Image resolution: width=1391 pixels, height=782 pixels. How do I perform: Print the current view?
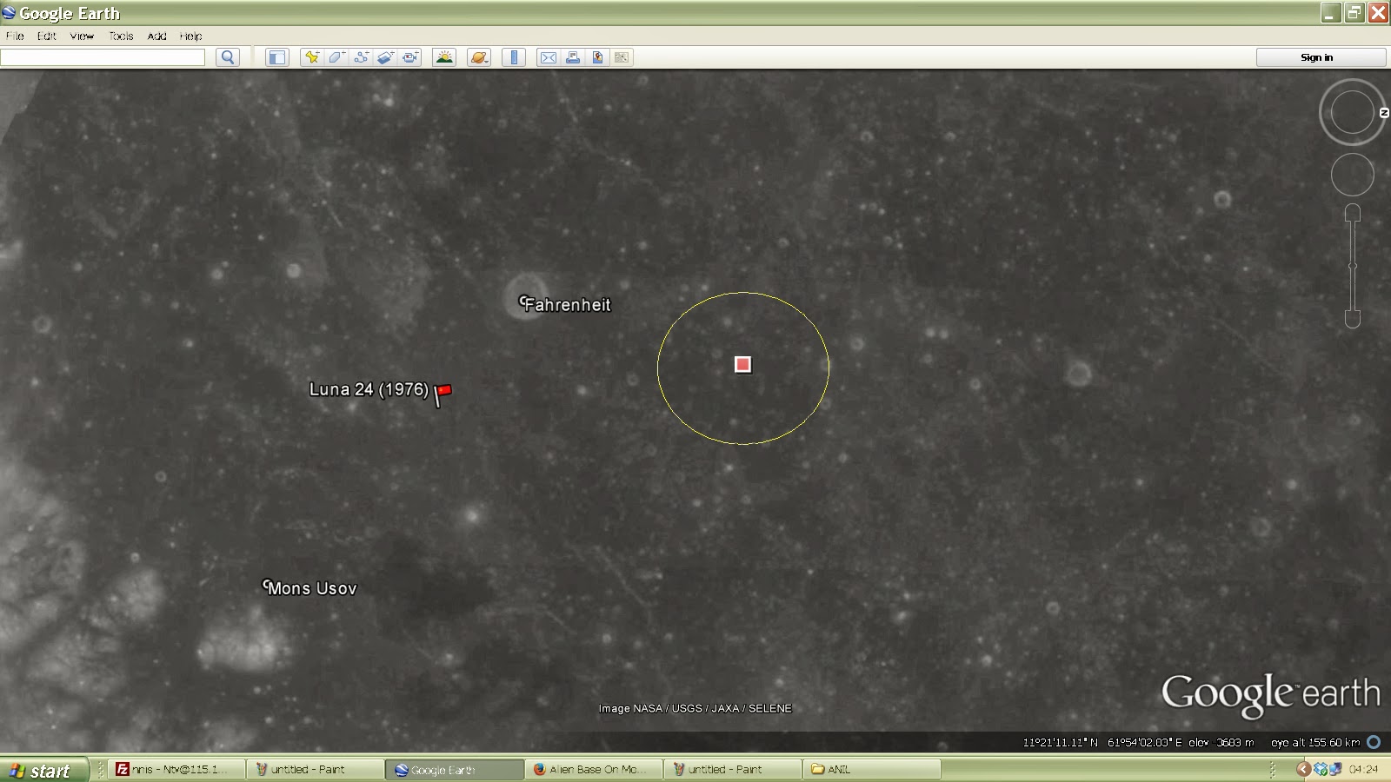tap(573, 57)
